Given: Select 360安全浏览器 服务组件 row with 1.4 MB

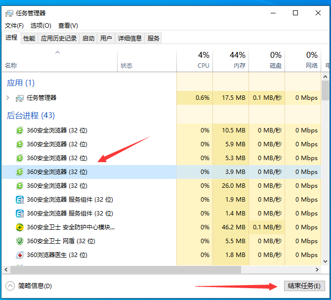Looking at the screenshot, I should pos(162,214).
